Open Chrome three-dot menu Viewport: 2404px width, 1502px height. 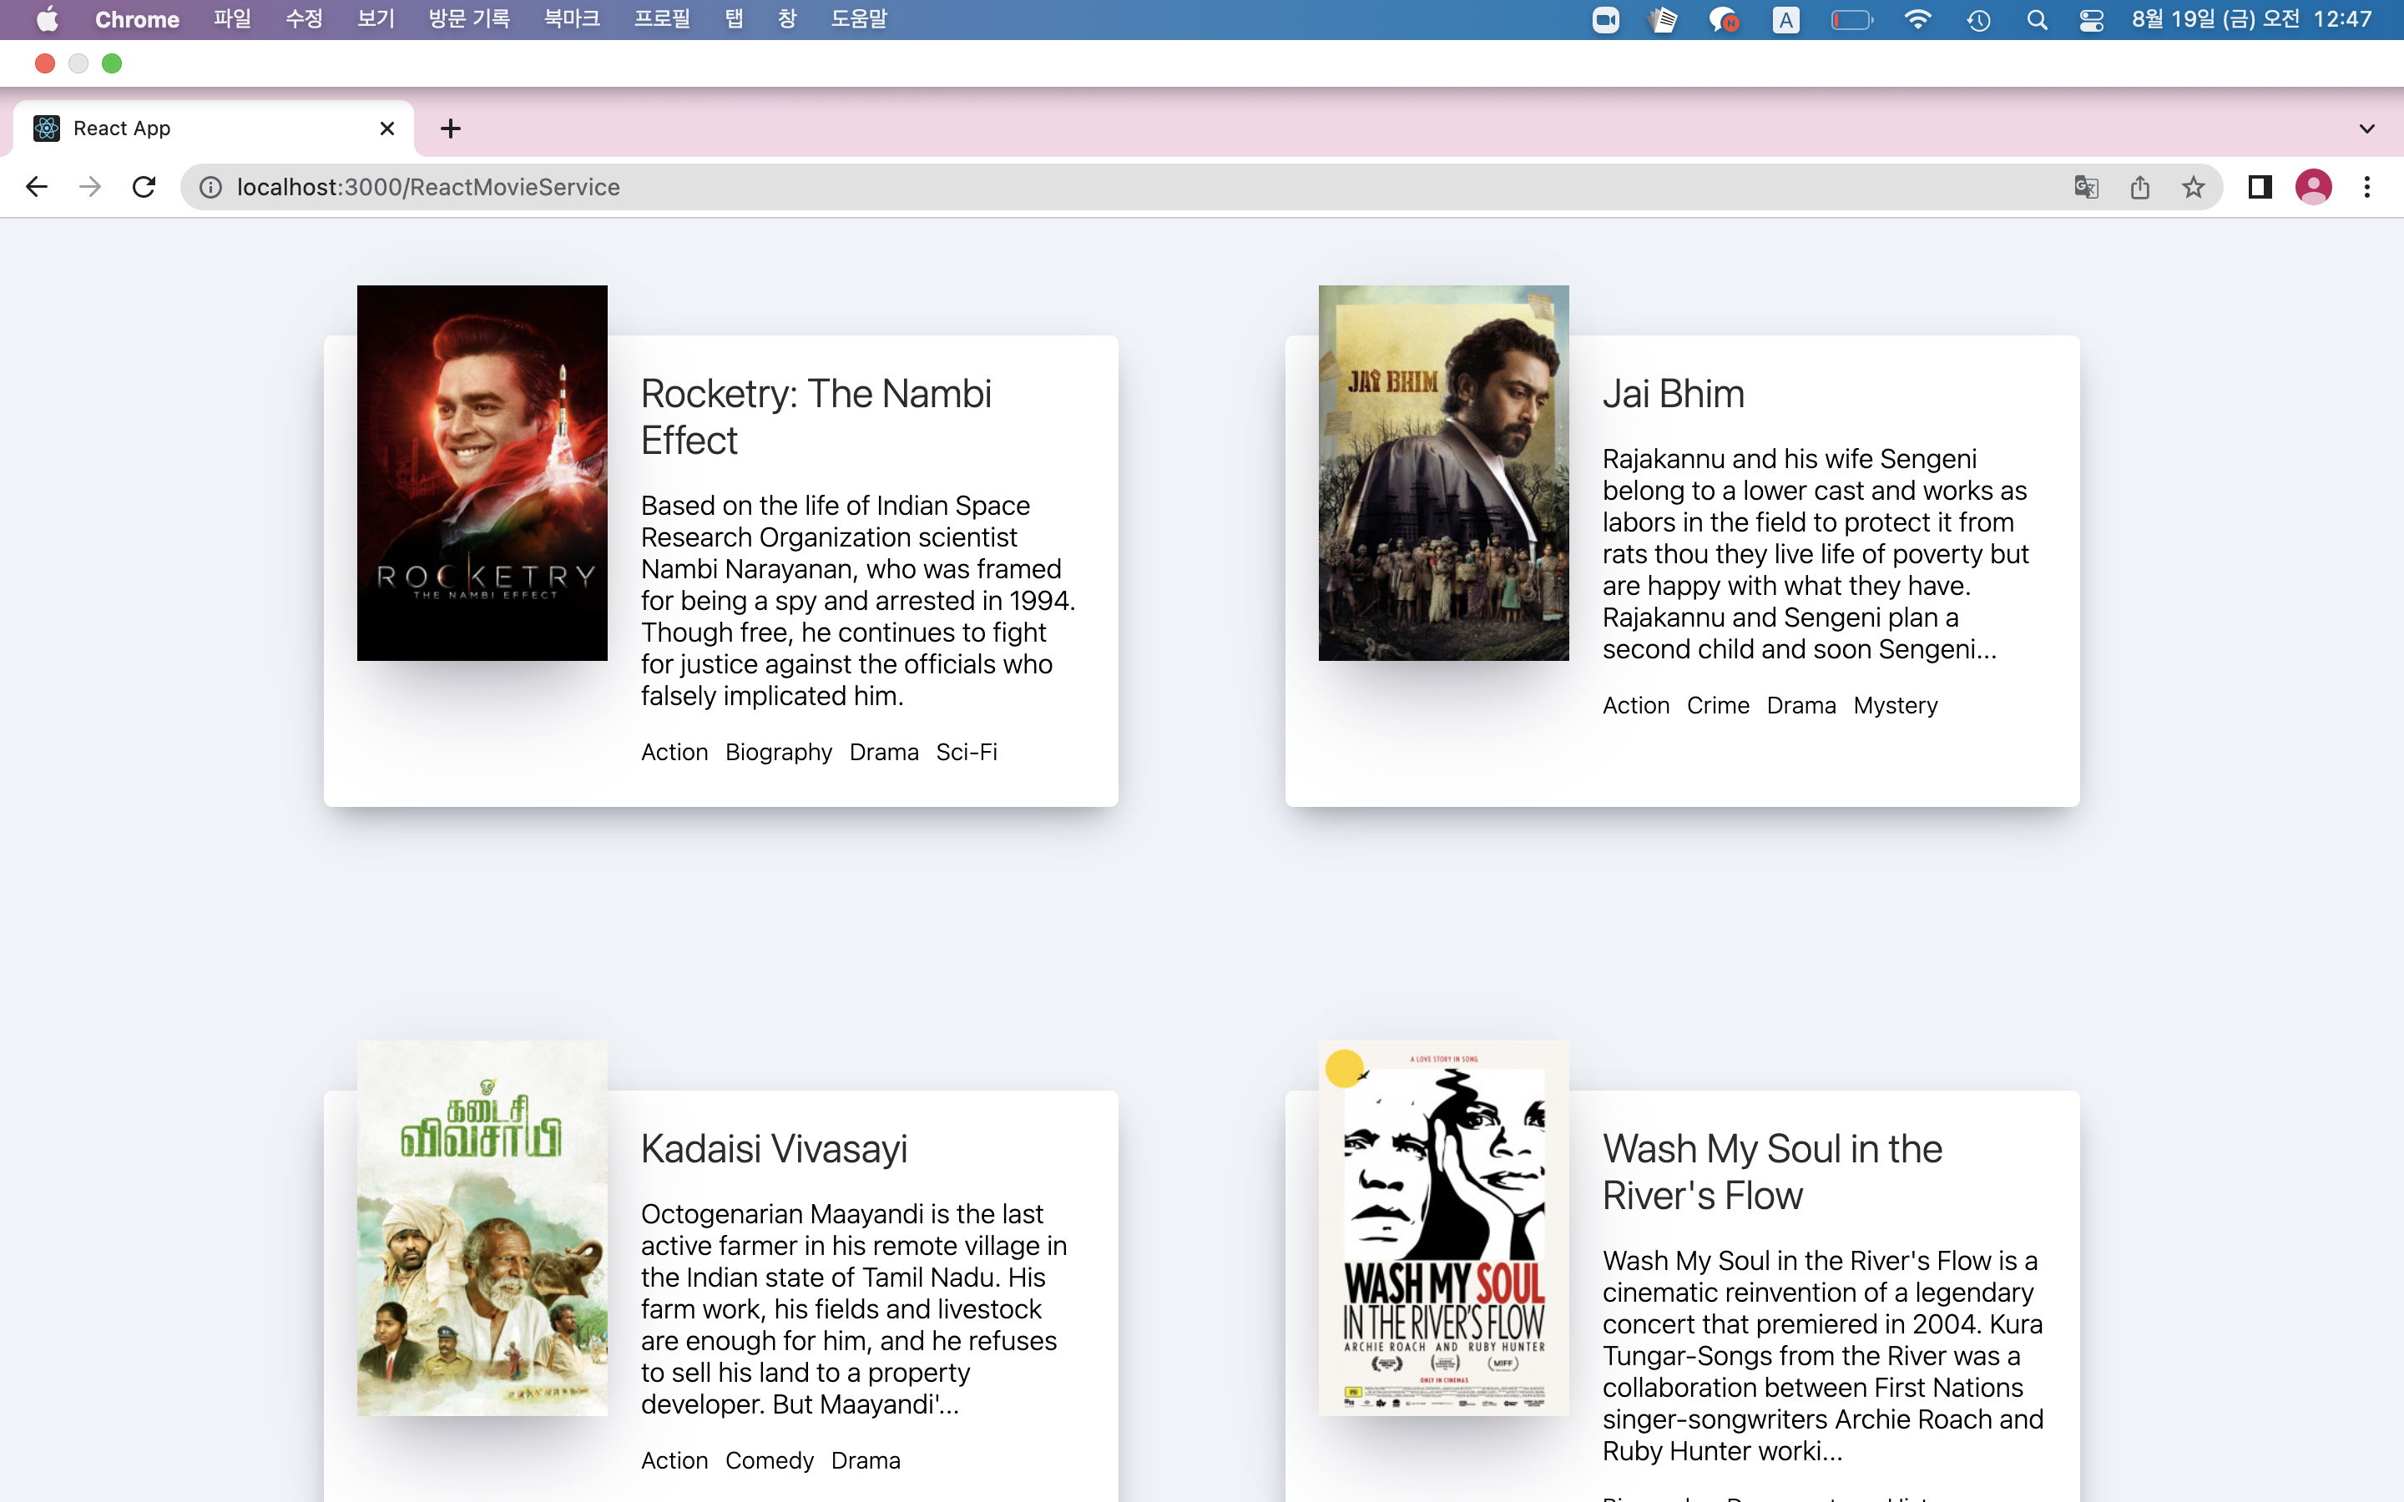[2367, 187]
